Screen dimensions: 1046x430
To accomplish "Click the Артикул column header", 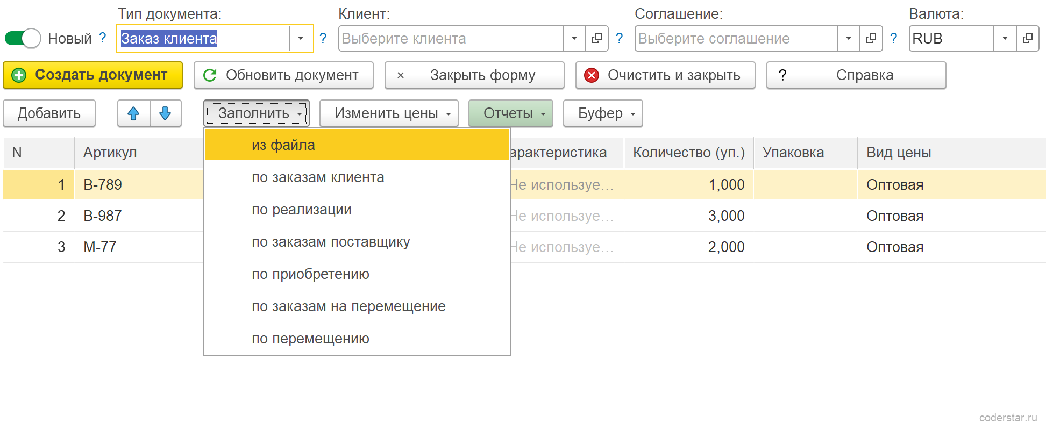I will pyautogui.click(x=139, y=153).
